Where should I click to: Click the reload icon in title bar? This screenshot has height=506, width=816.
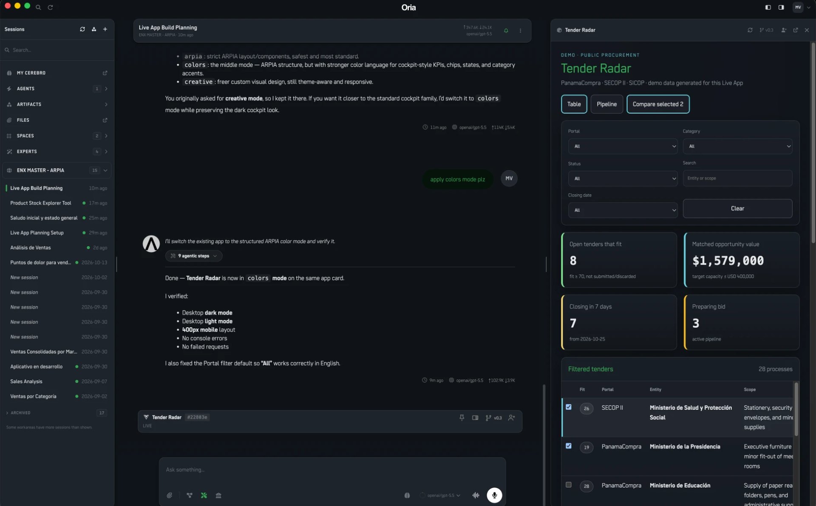tap(50, 7)
